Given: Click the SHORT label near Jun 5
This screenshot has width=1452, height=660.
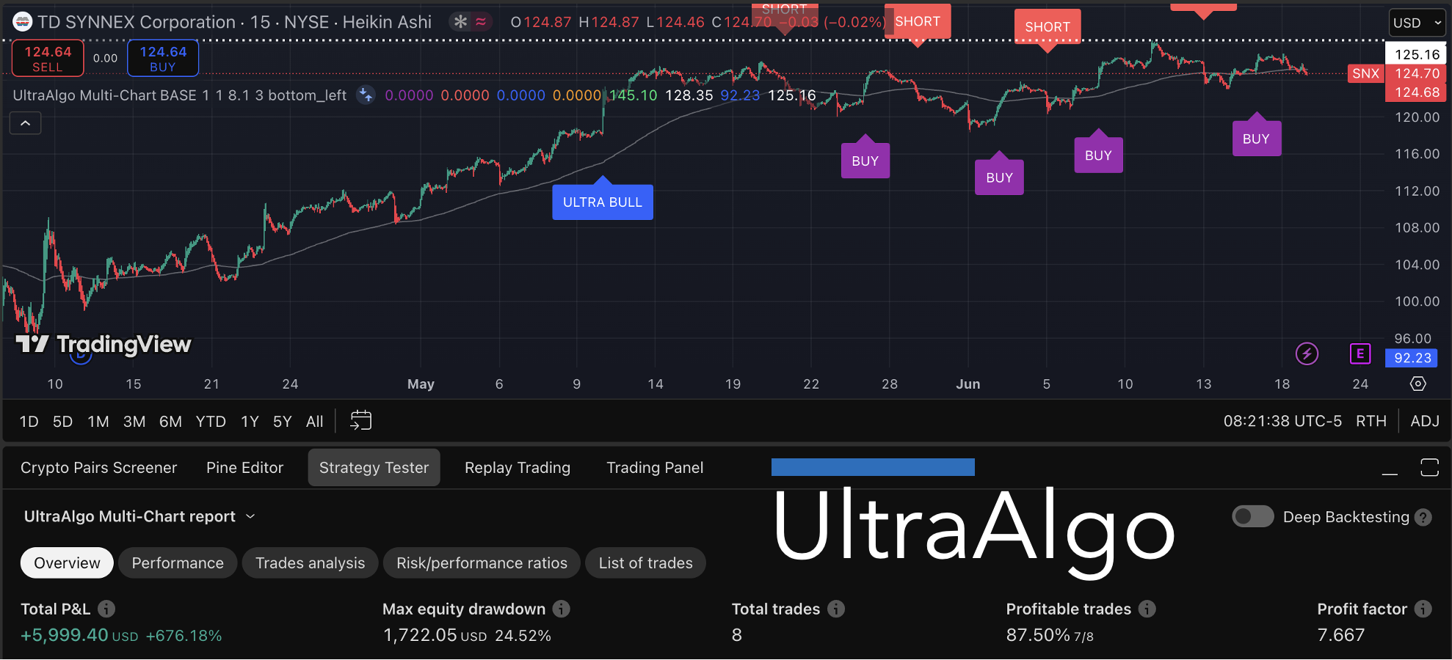Looking at the screenshot, I should [1048, 27].
